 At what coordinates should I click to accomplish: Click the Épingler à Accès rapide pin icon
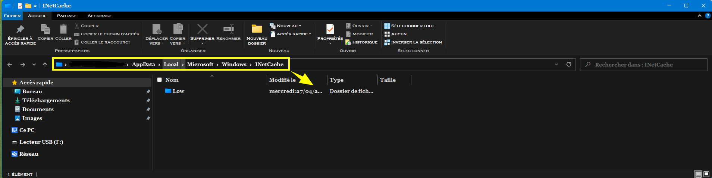20,29
